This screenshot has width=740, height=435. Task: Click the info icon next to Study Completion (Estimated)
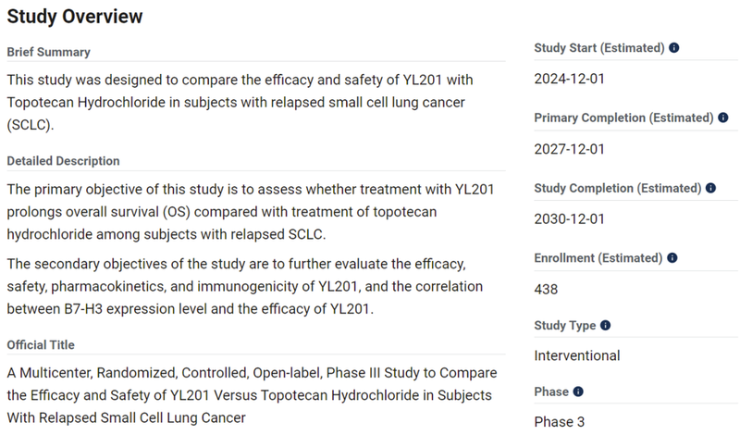coord(711,188)
